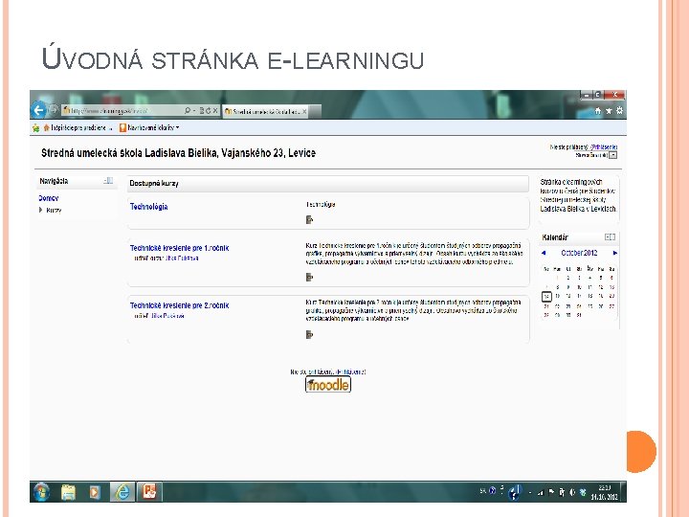This screenshot has height=517, width=689.
Task: Click the browser Forward arrow button
Action: (x=54, y=109)
